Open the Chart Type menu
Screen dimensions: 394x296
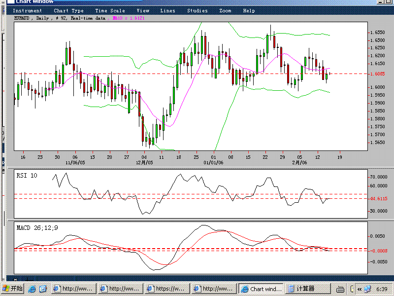click(68, 10)
